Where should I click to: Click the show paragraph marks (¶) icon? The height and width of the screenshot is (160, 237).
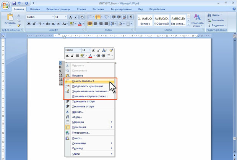pos(131,17)
